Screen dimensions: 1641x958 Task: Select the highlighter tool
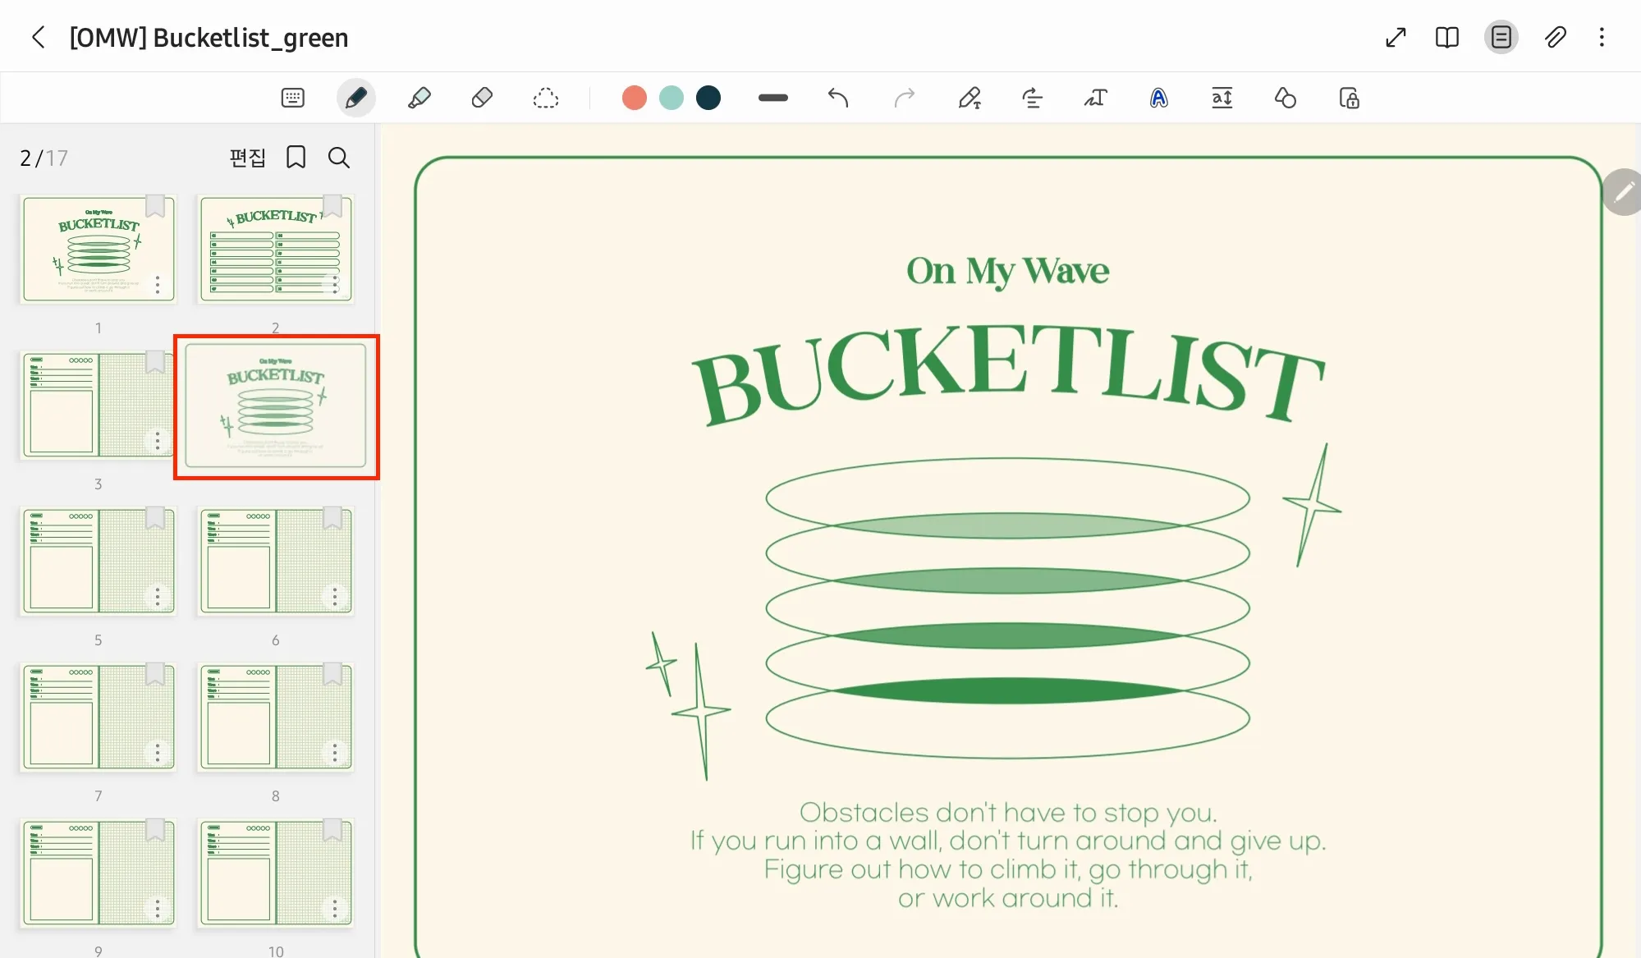[419, 99]
